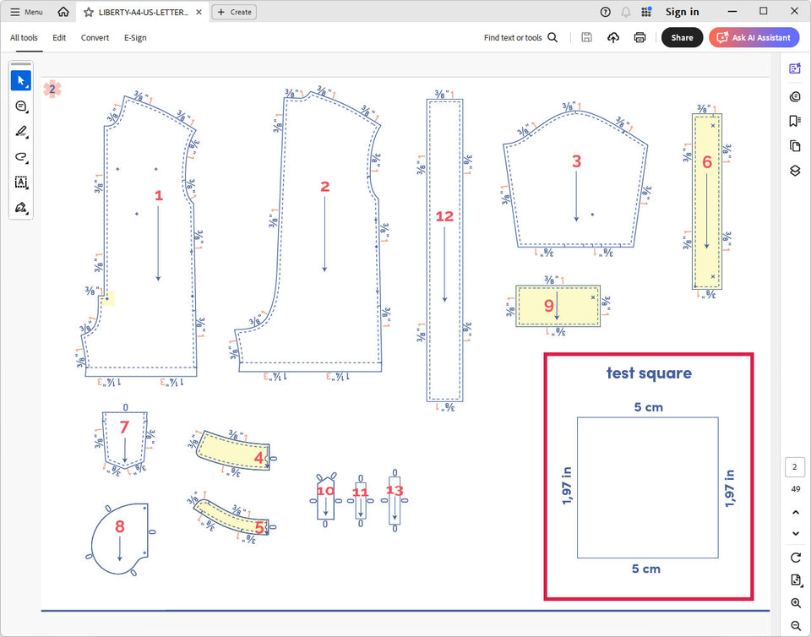Choose the Draw freehand lasso tool
The image size is (811, 637).
pyautogui.click(x=20, y=156)
